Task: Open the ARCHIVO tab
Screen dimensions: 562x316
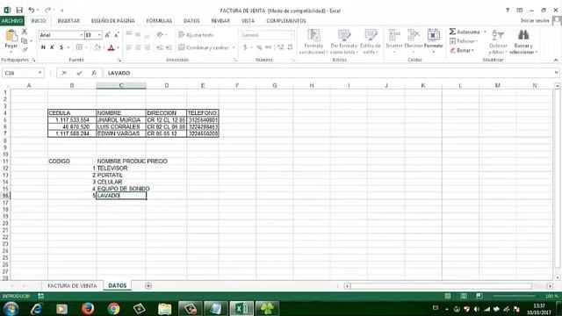Action: click(x=11, y=21)
